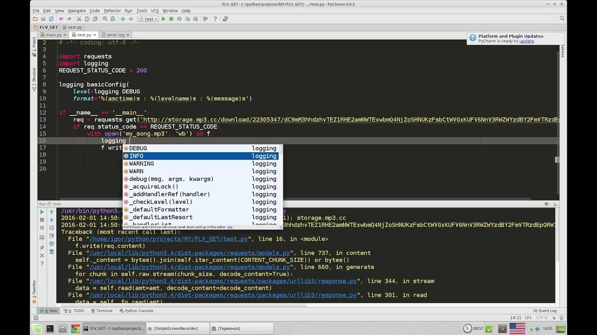Click the Help question mark in toolbar
This screenshot has width=597, height=335.
point(215,19)
